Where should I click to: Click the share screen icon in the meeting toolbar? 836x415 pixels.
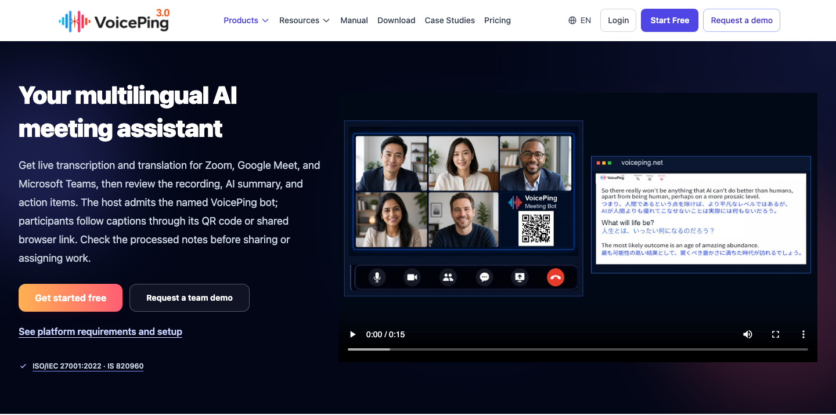[520, 277]
